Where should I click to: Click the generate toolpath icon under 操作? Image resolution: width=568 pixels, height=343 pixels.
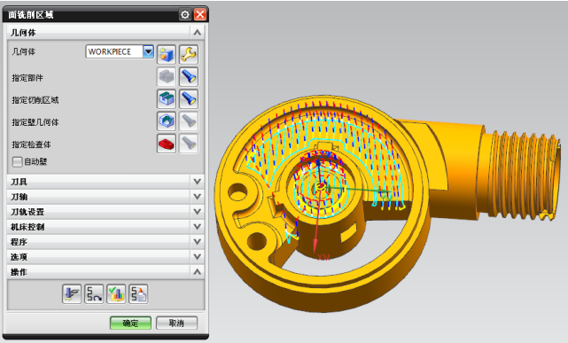tap(72, 293)
